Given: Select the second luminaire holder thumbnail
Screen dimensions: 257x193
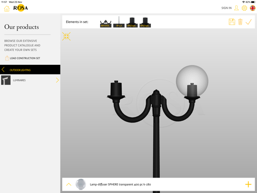Looking at the screenshot, I should pos(145,22).
